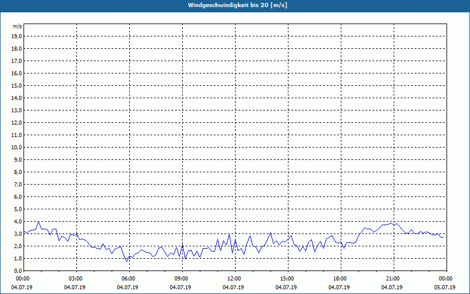Click the '04.07.19' date below 03:00
The height and width of the screenshot is (294, 470).
point(75,288)
